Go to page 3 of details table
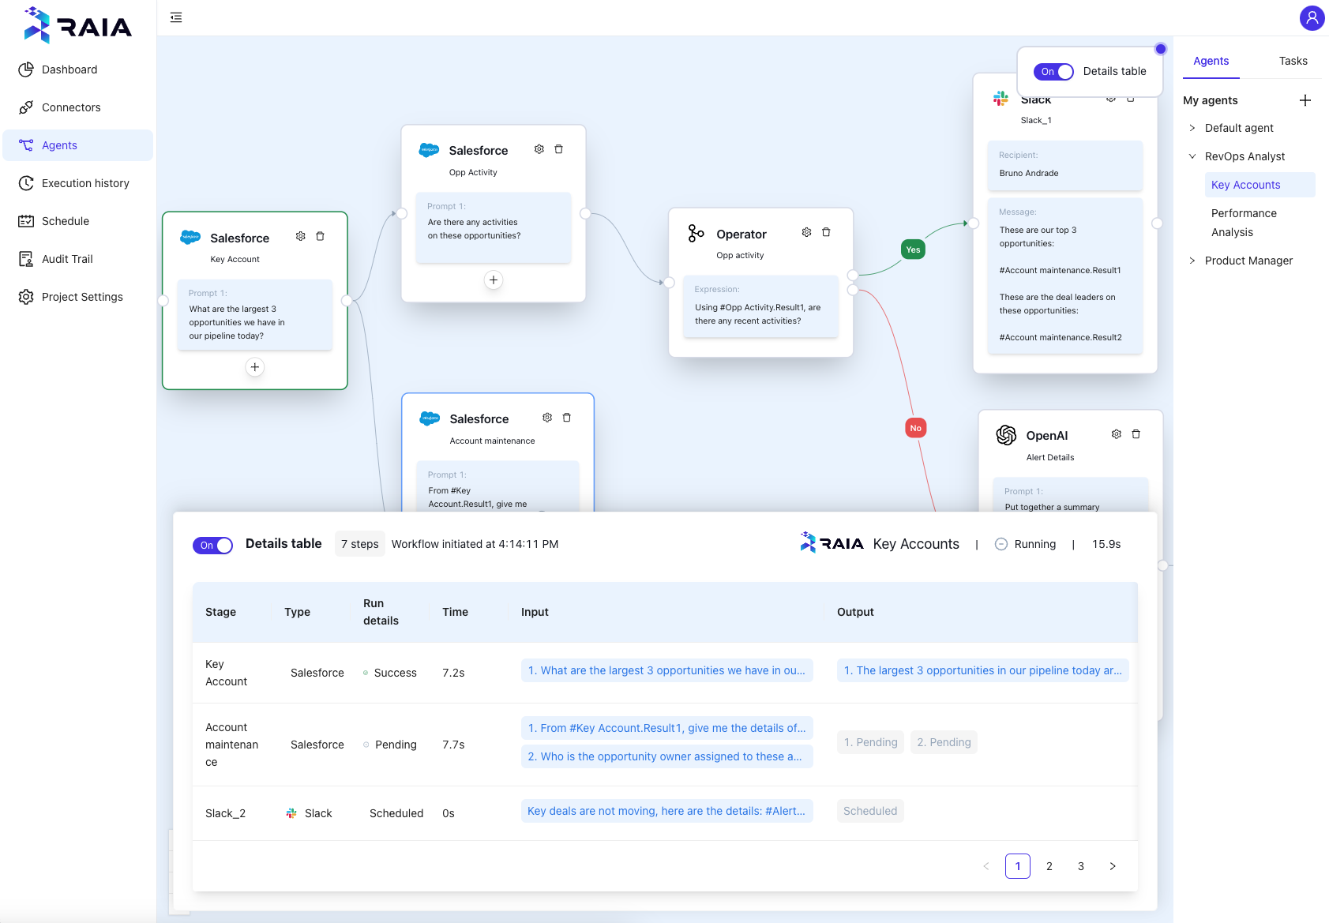The image size is (1329, 923). (x=1081, y=866)
